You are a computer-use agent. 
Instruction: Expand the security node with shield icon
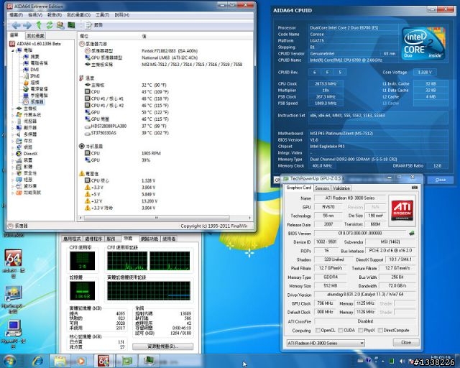[13, 173]
